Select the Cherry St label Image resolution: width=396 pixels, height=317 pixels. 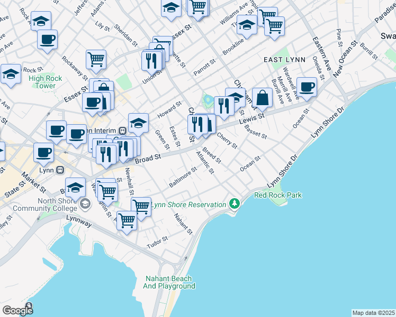click(x=227, y=141)
